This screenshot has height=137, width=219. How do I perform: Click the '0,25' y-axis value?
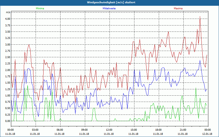(8, 115)
